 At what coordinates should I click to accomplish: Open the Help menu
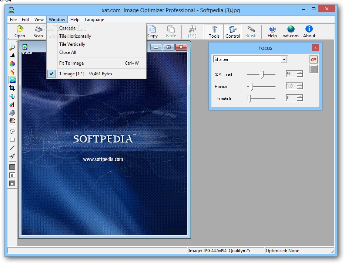(x=75, y=20)
